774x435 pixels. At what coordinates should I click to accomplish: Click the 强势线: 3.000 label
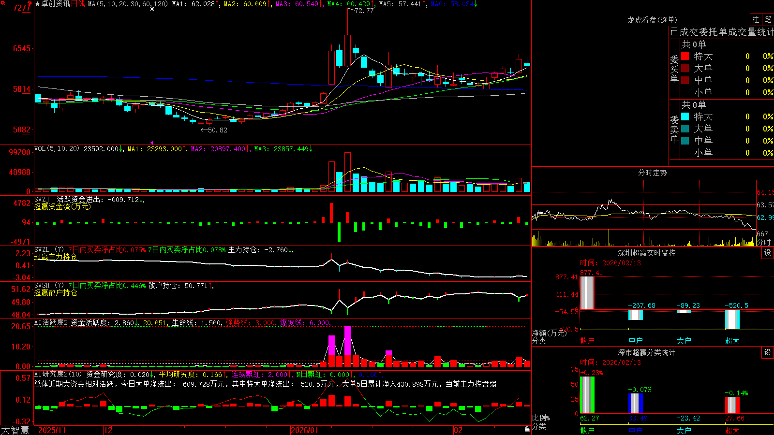click(252, 322)
